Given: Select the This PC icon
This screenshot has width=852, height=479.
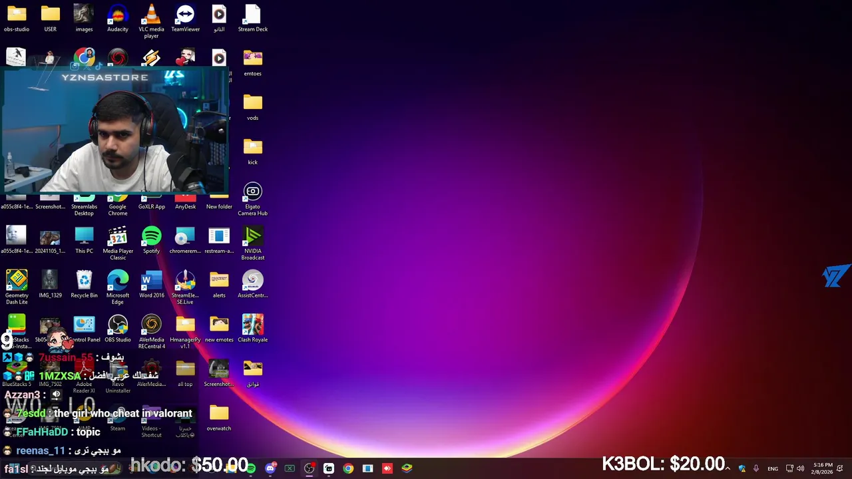Looking at the screenshot, I should click(x=84, y=240).
